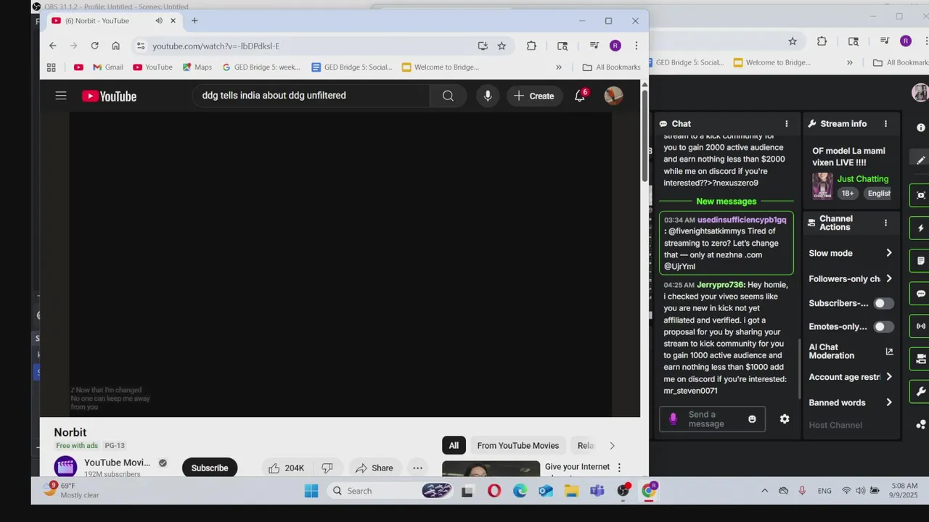Click the address bar URL
Viewport: 929px width, 522px height.
click(x=216, y=46)
